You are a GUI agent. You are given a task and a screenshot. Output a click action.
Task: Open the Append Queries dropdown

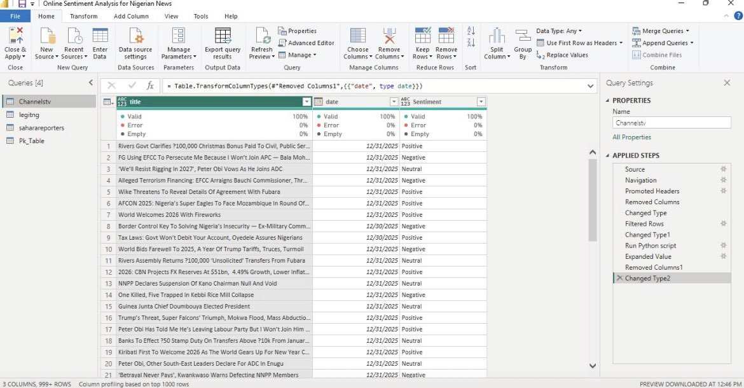663,43
